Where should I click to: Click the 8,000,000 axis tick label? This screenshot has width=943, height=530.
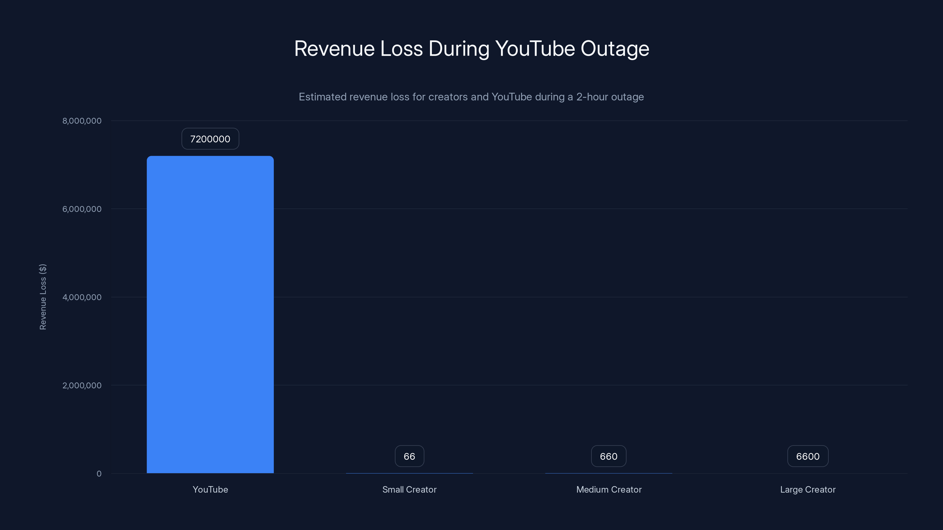click(82, 121)
